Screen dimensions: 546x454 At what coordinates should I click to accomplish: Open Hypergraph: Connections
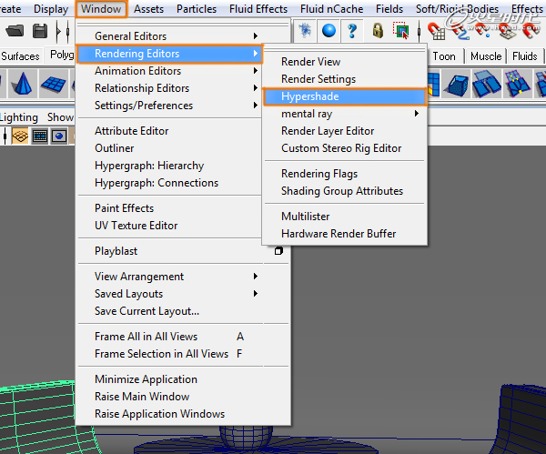pos(169,183)
